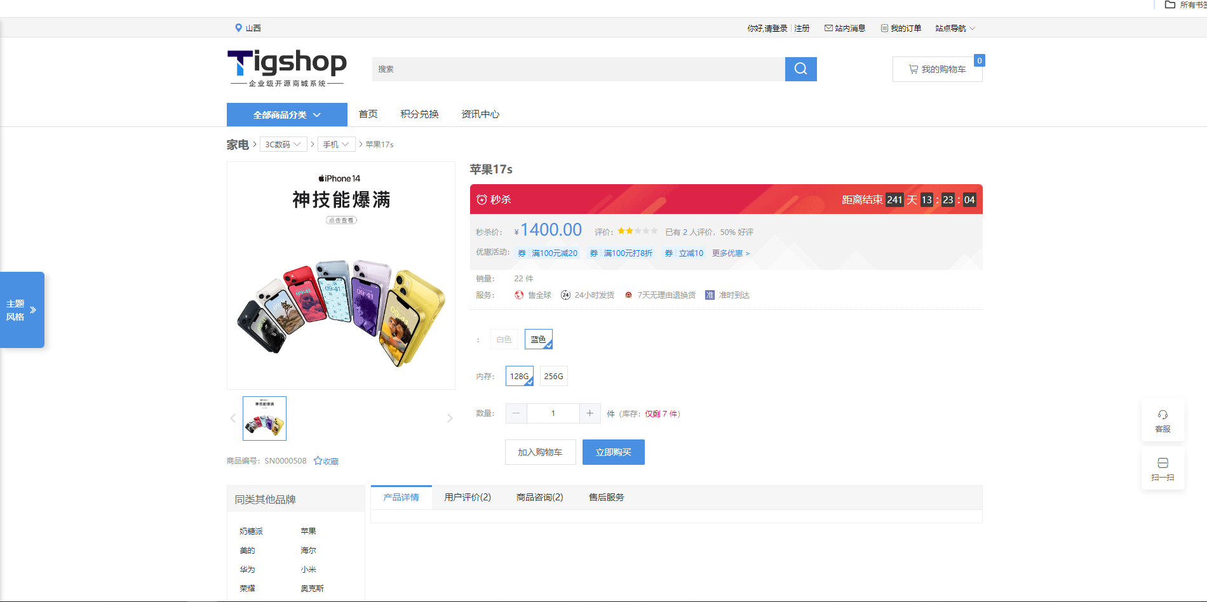This screenshot has width=1207, height=602.
Task: Click the 扫一扫 scan icon
Action: click(x=1163, y=468)
